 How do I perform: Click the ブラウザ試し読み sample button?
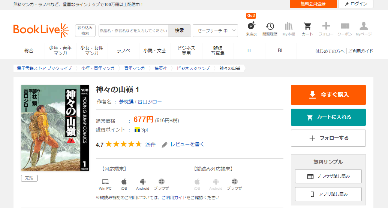click(x=328, y=176)
